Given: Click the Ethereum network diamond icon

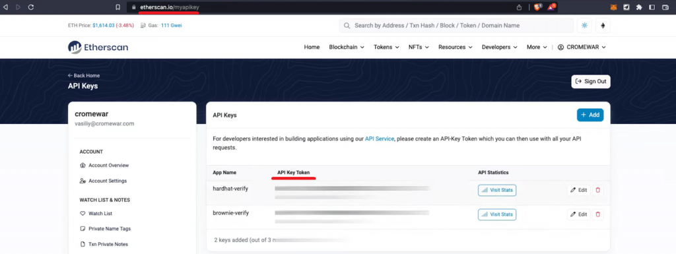Looking at the screenshot, I should pyautogui.click(x=603, y=25).
